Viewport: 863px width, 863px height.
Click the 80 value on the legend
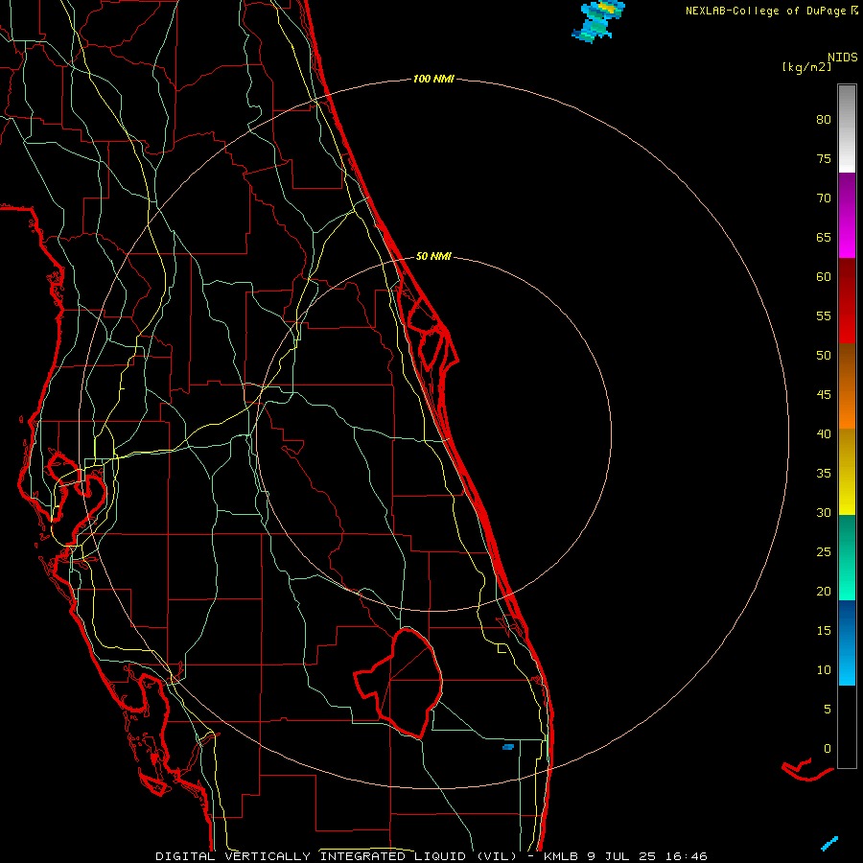[824, 120]
